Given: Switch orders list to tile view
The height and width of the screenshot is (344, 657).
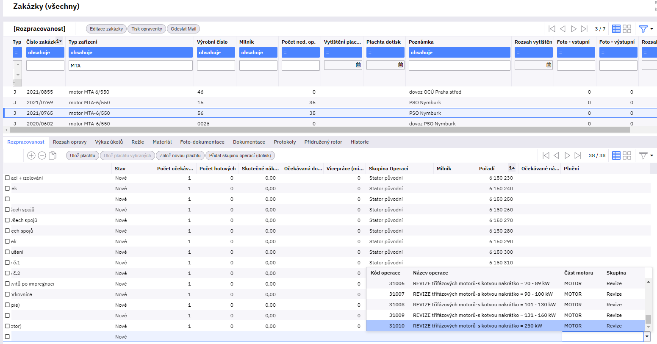Looking at the screenshot, I should pyautogui.click(x=627, y=29).
